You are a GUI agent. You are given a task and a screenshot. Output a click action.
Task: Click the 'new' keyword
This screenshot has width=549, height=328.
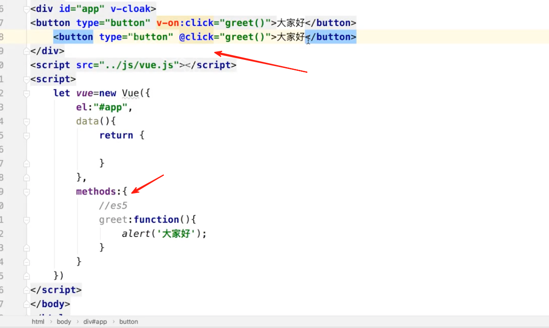coord(108,93)
